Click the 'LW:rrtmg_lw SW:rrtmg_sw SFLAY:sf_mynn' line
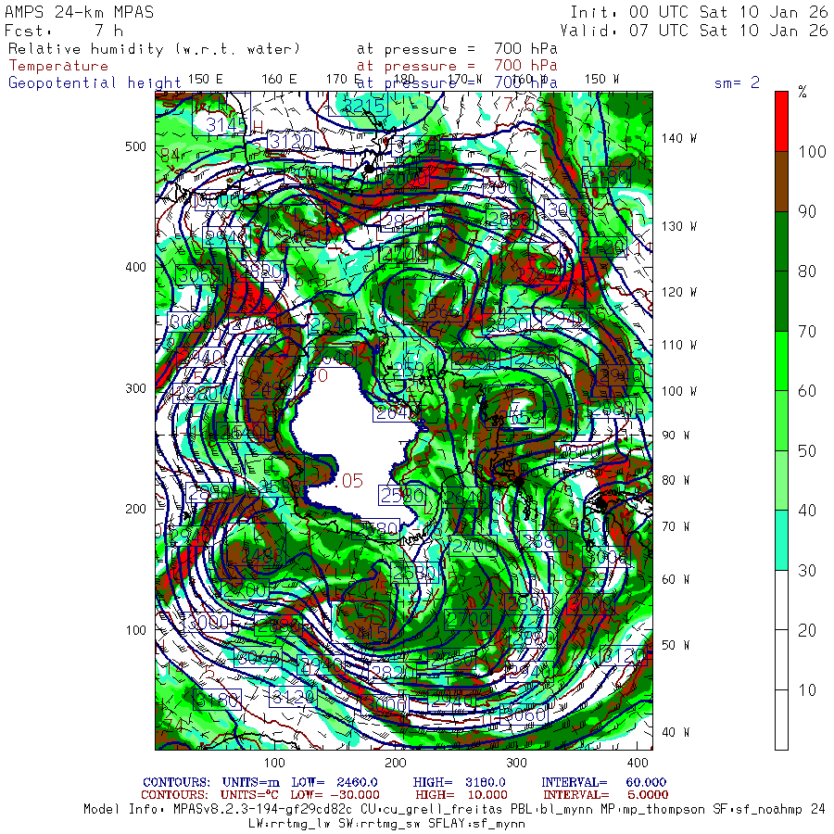The image size is (834, 834). (386, 824)
